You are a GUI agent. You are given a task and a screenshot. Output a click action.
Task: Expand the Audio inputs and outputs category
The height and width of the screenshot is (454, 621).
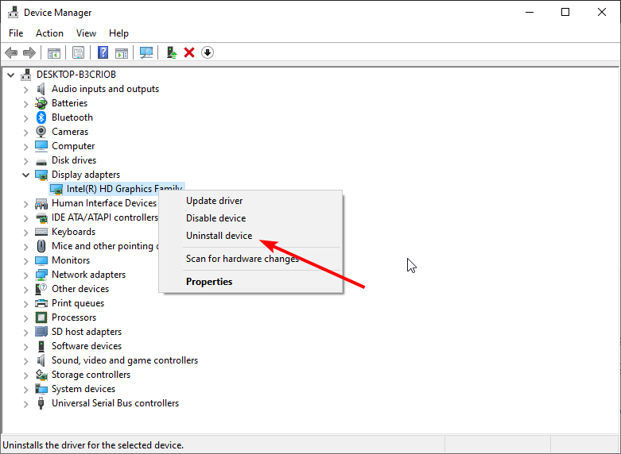coord(25,90)
